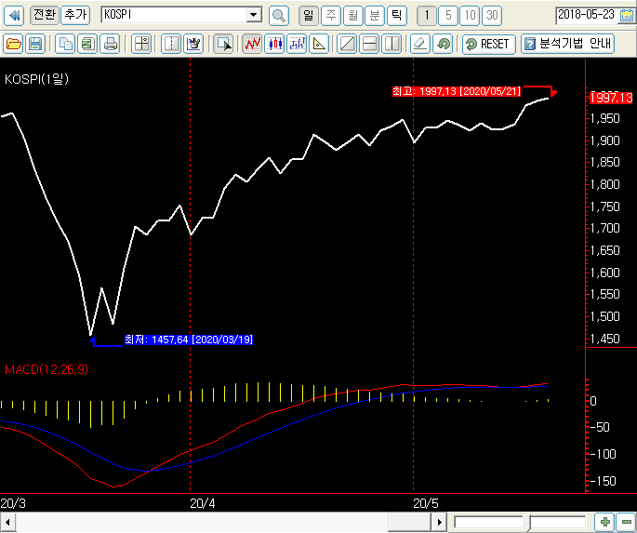
Task: Click the horizontal scrollbar thumb
Action: coord(409,522)
